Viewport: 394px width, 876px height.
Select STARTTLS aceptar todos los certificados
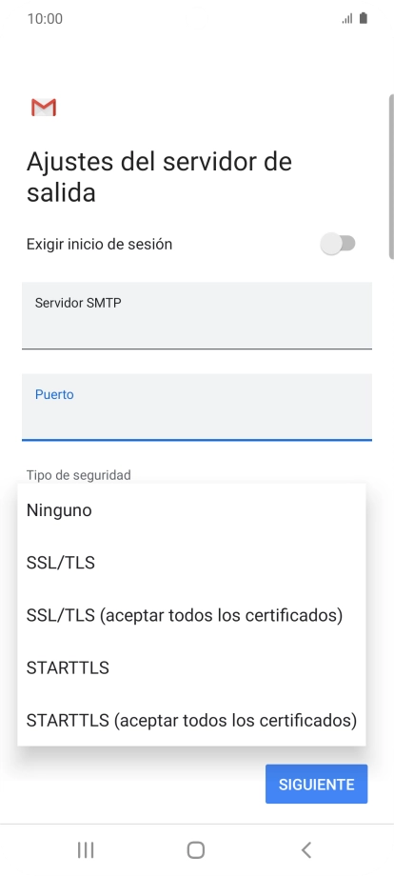point(191,720)
